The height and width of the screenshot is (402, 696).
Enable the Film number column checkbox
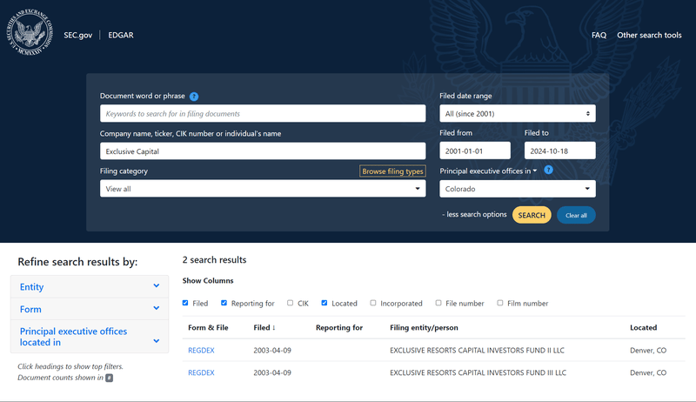tap(499, 303)
